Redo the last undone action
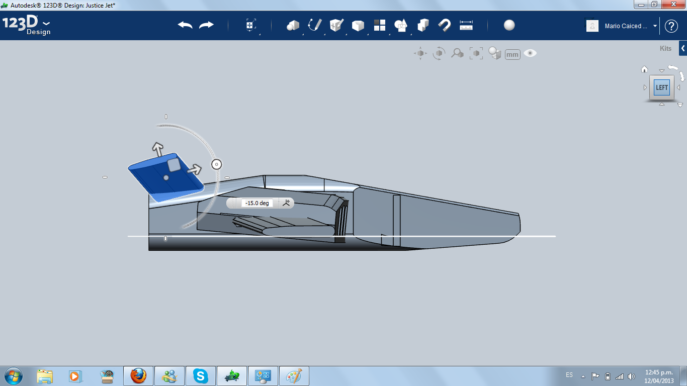This screenshot has width=687, height=386. (x=206, y=25)
